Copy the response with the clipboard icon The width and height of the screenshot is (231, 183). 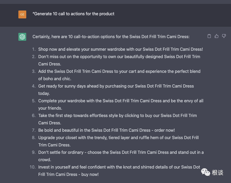[x=209, y=36]
